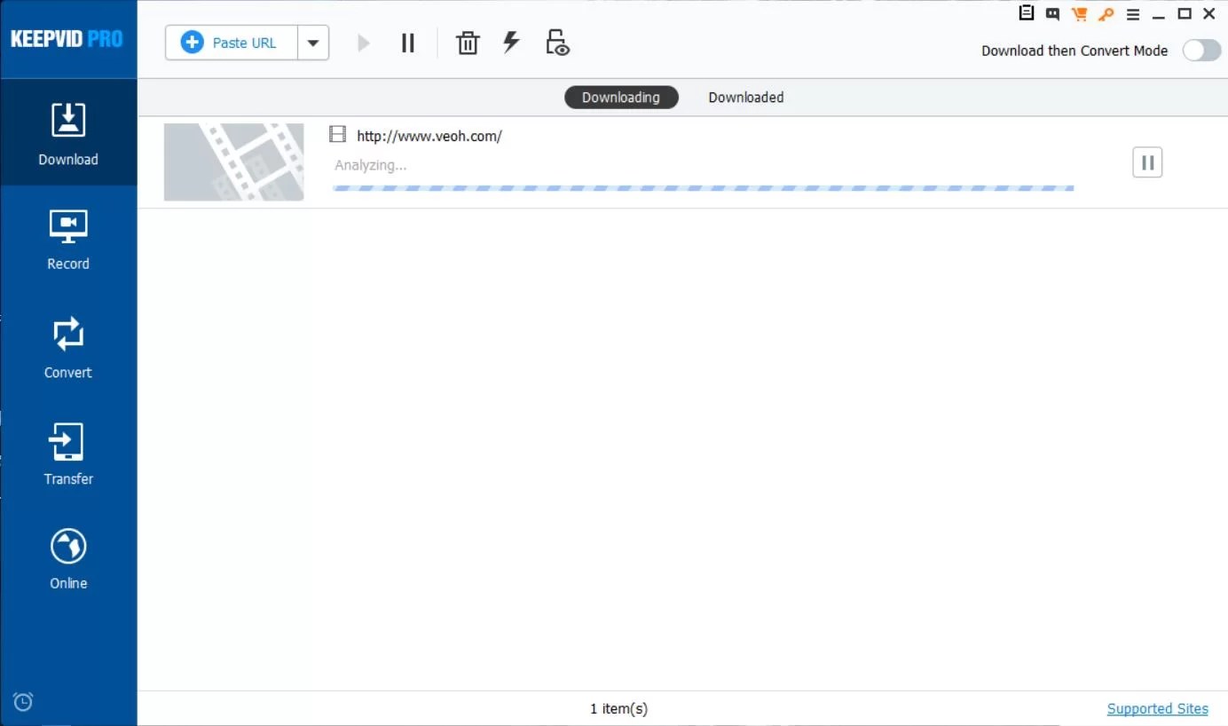Image resolution: width=1228 pixels, height=726 pixels.
Task: Pause all downloads from toolbar
Action: (x=408, y=43)
